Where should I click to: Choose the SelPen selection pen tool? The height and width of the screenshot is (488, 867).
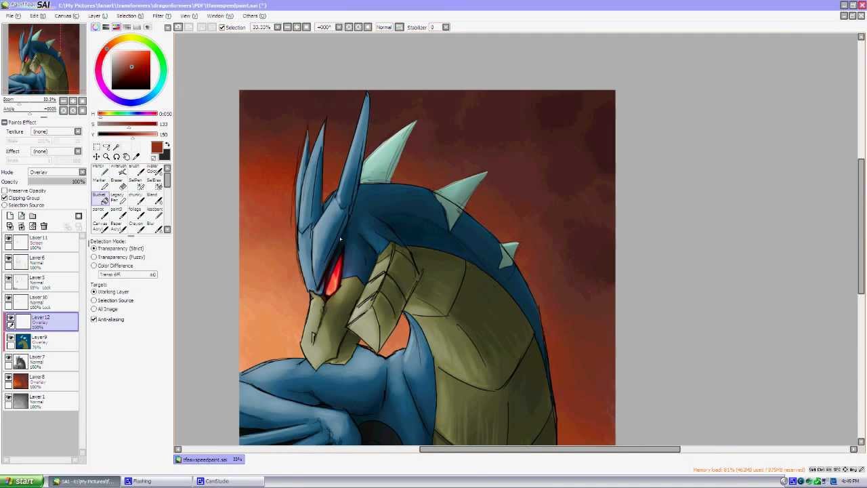click(137, 184)
